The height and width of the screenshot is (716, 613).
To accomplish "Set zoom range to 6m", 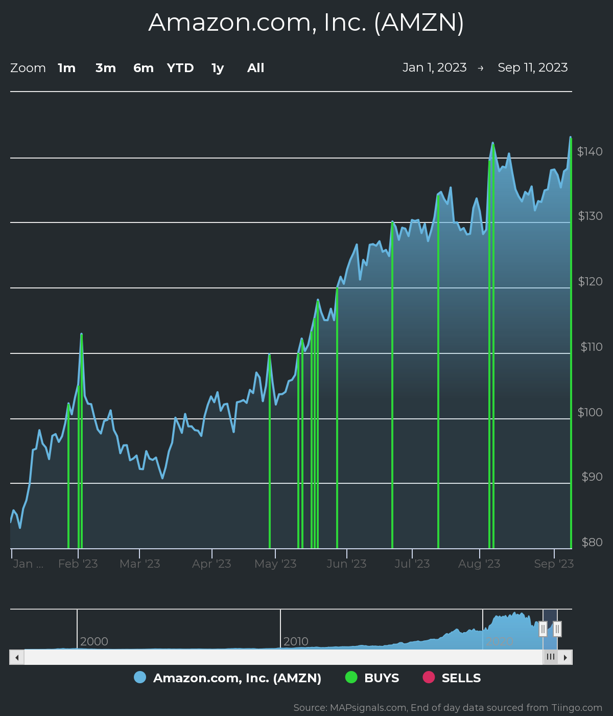I will coord(144,68).
